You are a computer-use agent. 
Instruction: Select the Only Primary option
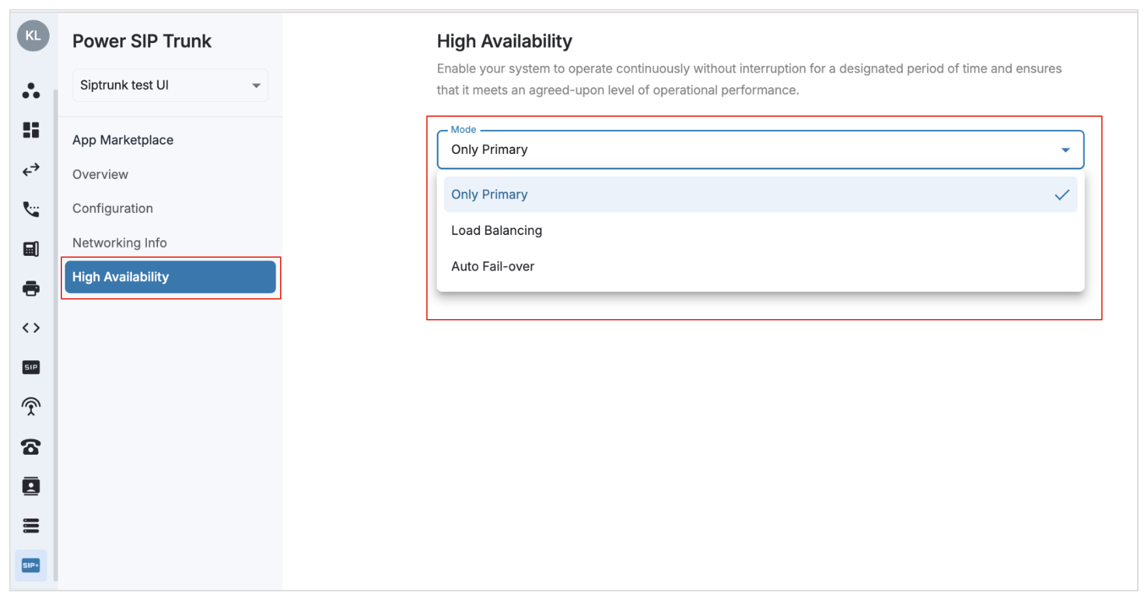(761, 194)
